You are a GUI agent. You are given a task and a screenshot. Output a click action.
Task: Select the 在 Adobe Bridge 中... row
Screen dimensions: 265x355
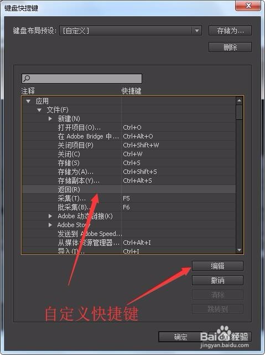[128, 136]
